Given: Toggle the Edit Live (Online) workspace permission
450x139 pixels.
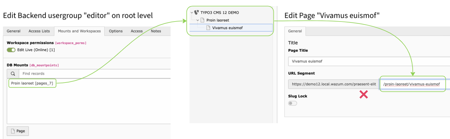Looking at the screenshot, I should point(11,50).
